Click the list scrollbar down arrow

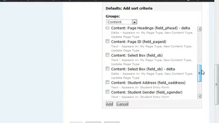pos(199,96)
